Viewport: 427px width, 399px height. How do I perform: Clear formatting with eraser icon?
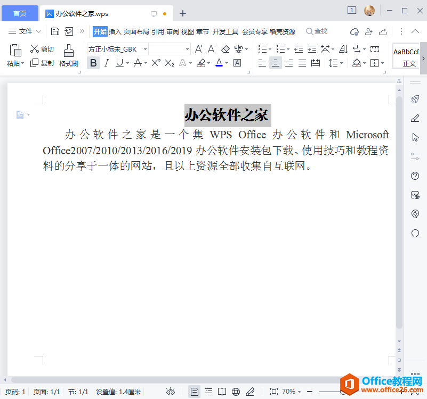point(225,49)
